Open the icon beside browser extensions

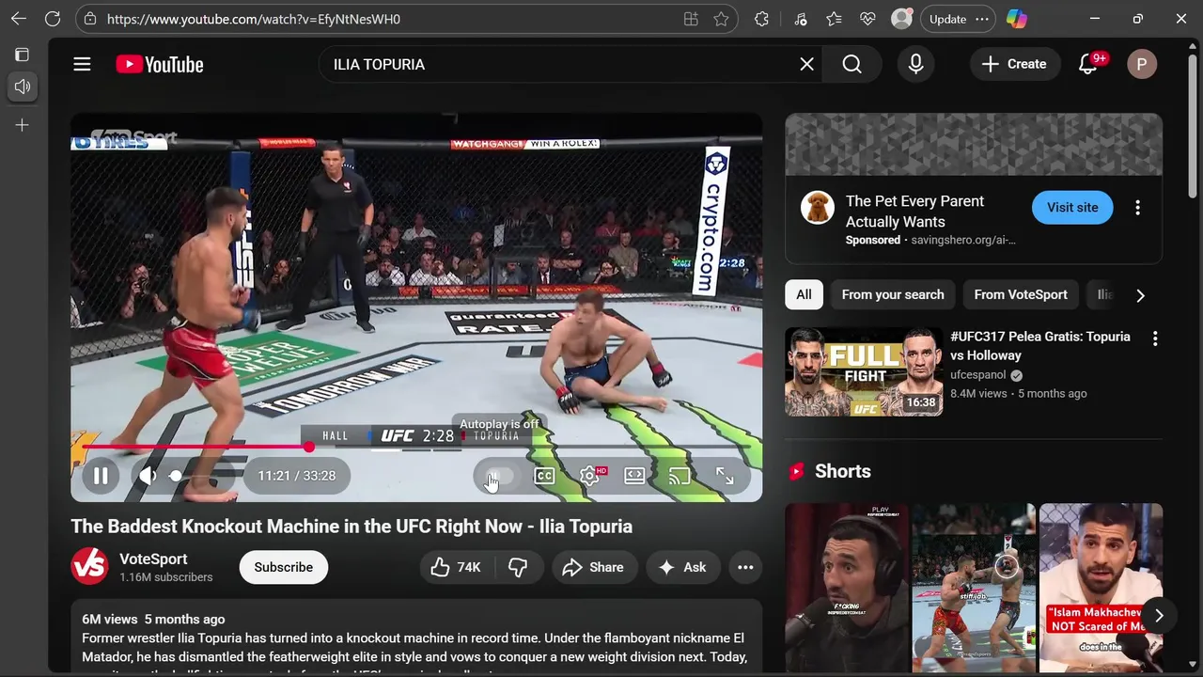click(800, 19)
